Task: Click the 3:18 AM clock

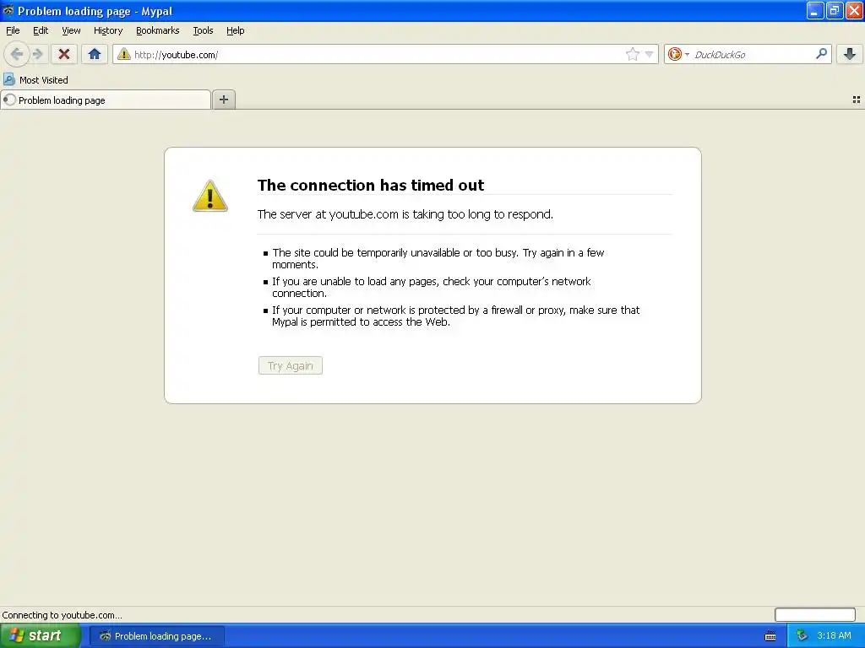Action: point(834,635)
